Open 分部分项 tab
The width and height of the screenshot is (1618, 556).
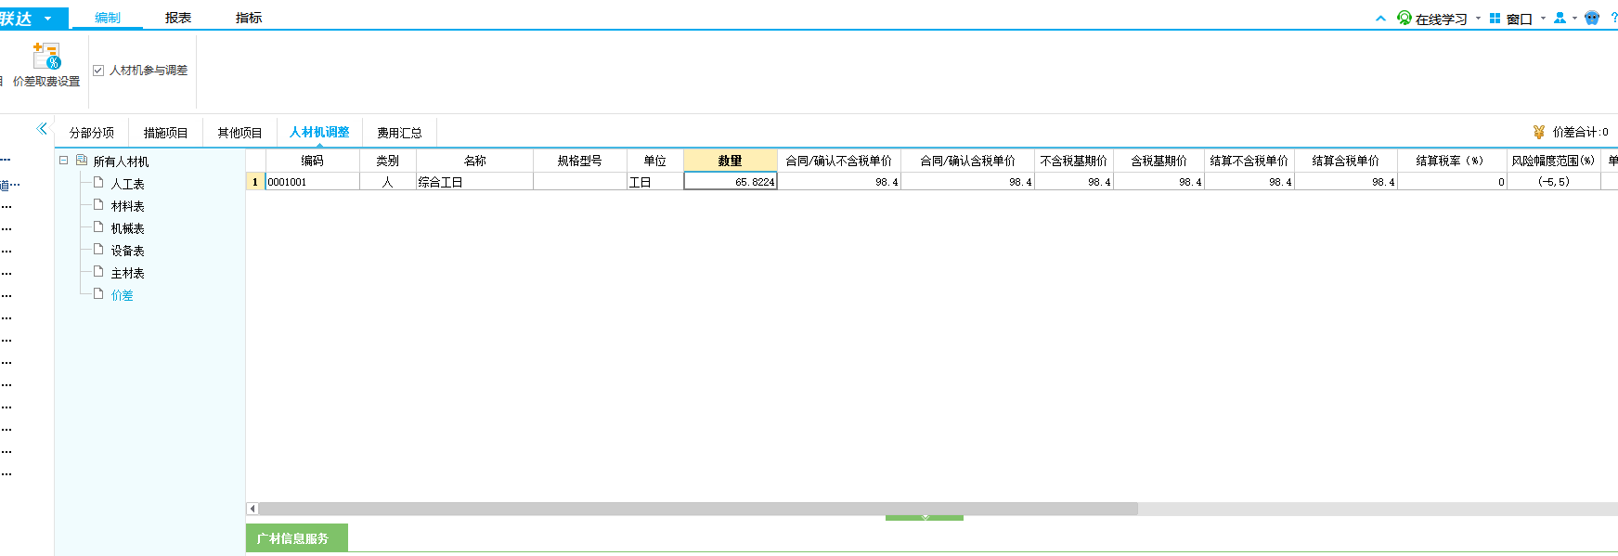pyautogui.click(x=92, y=133)
